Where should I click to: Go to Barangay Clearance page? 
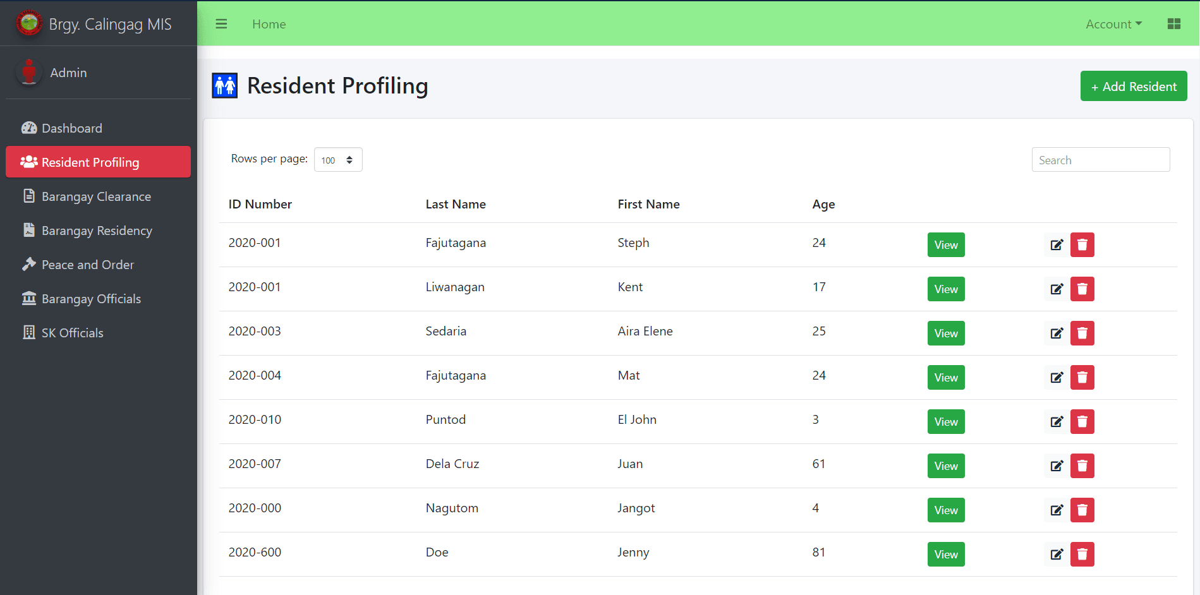tap(96, 196)
